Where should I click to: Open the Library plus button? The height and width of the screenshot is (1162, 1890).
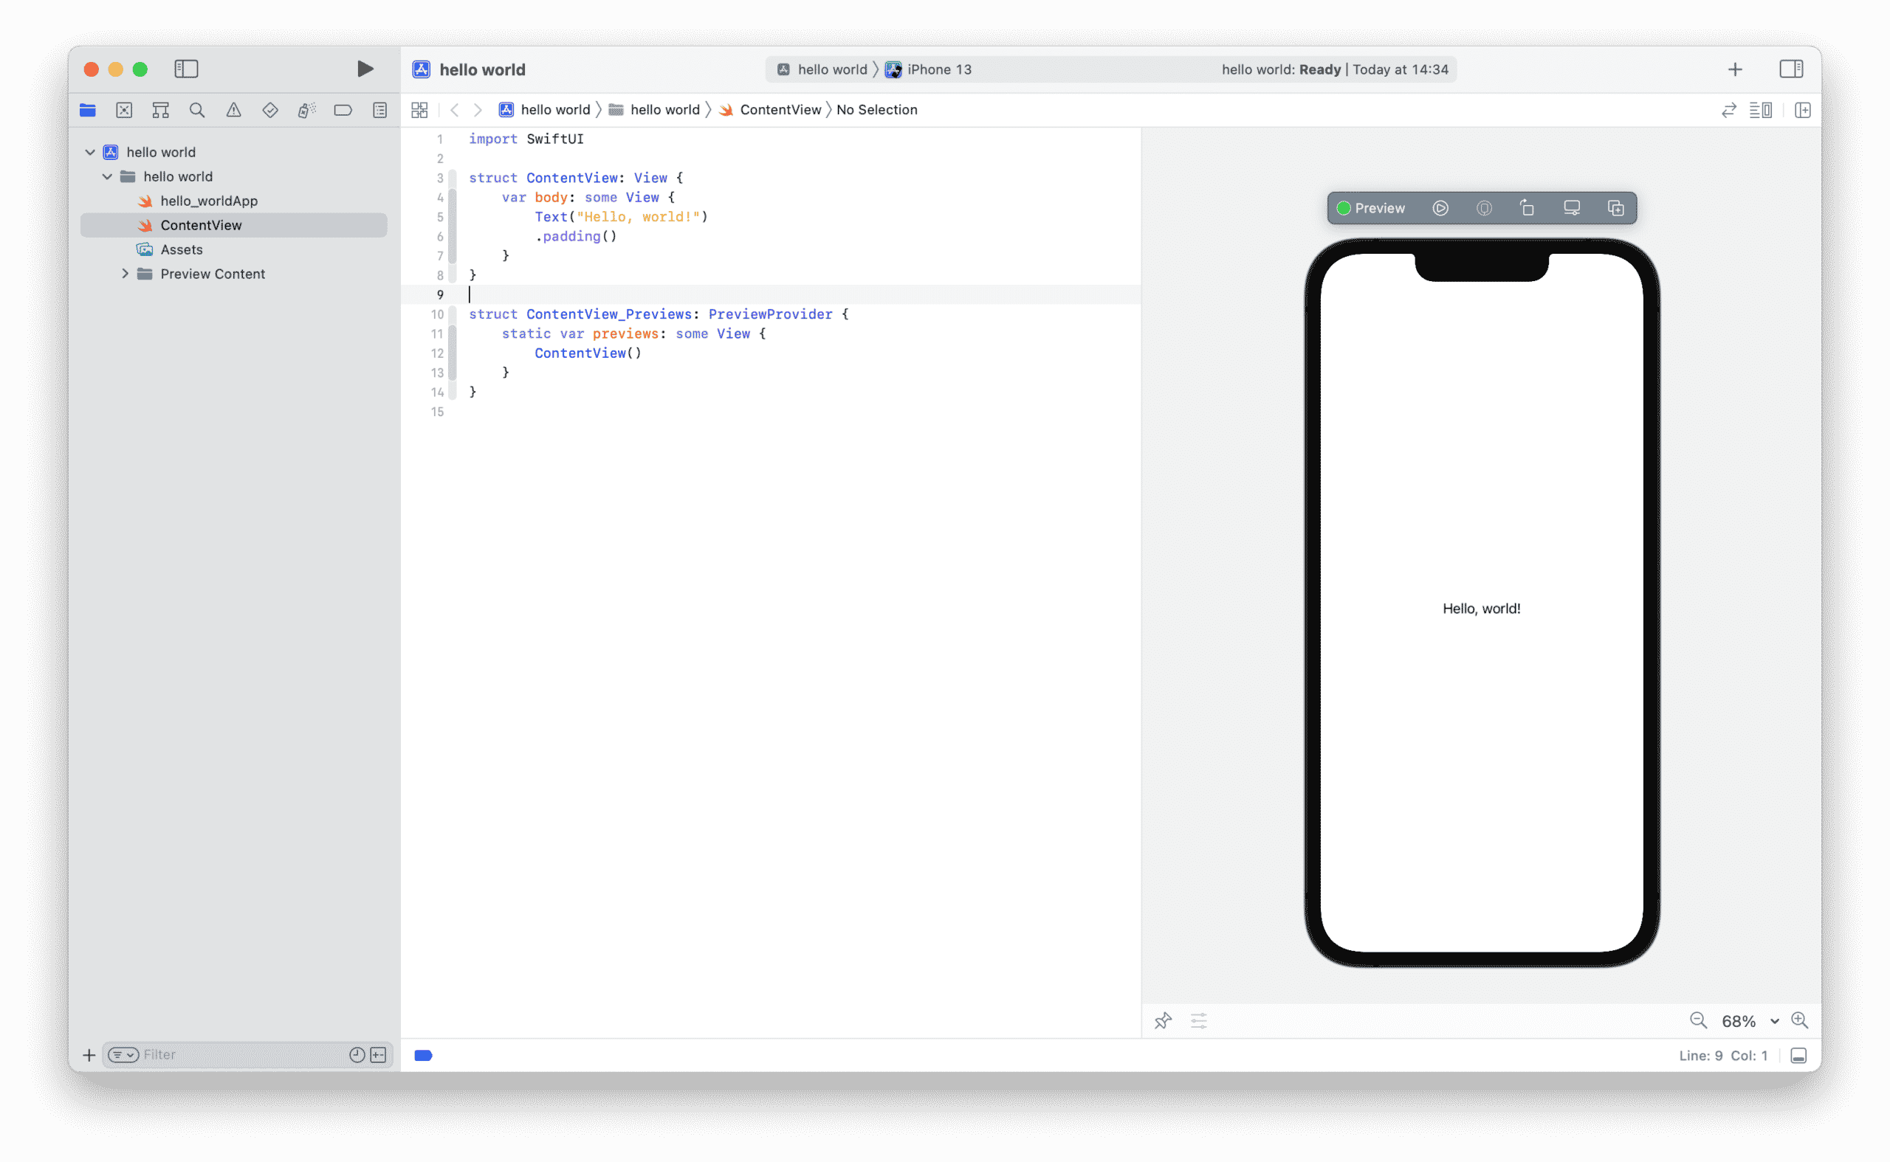point(1735,69)
